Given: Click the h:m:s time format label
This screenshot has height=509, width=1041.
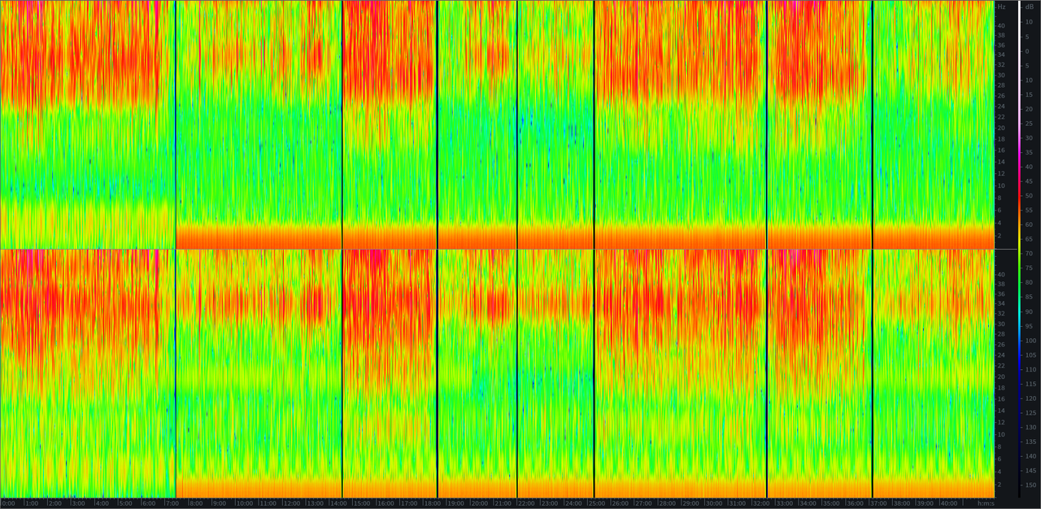Looking at the screenshot, I should [986, 503].
